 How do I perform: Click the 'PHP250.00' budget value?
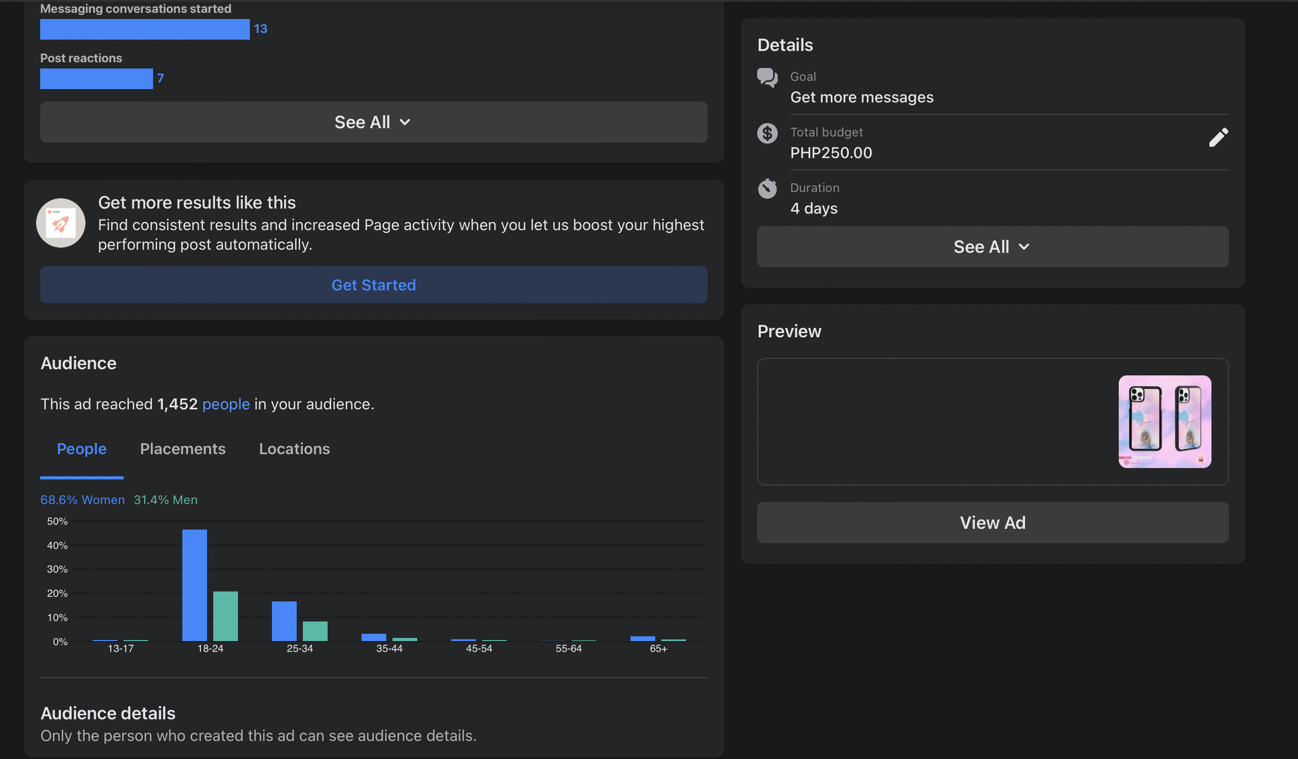[x=831, y=153]
